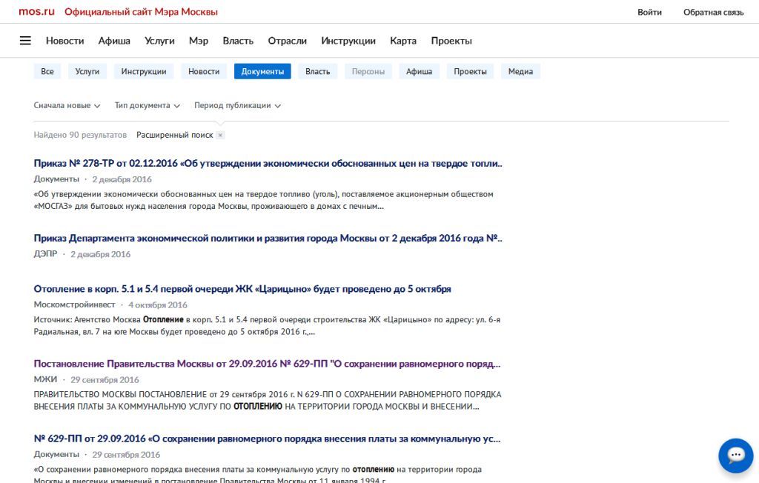
Task: Remove the Расширенный поиск filter tag
Action: [220, 136]
